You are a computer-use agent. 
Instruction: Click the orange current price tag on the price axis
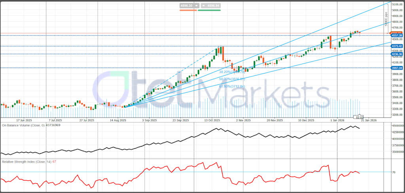pyautogui.click(x=396, y=33)
